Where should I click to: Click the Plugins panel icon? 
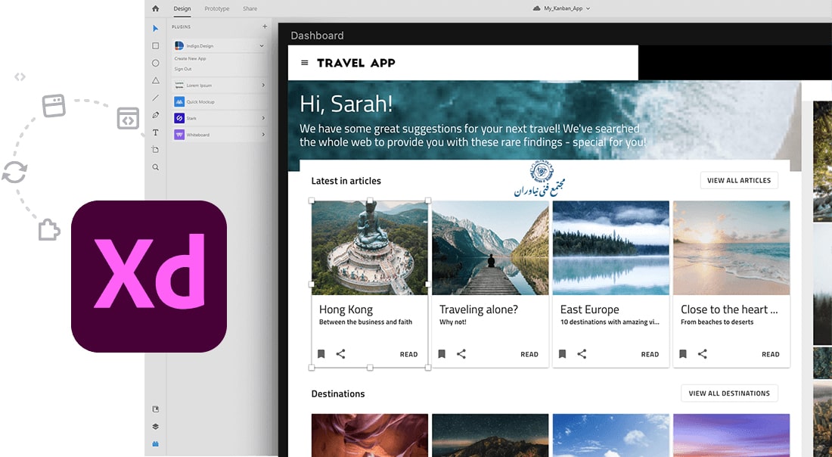pos(156,444)
